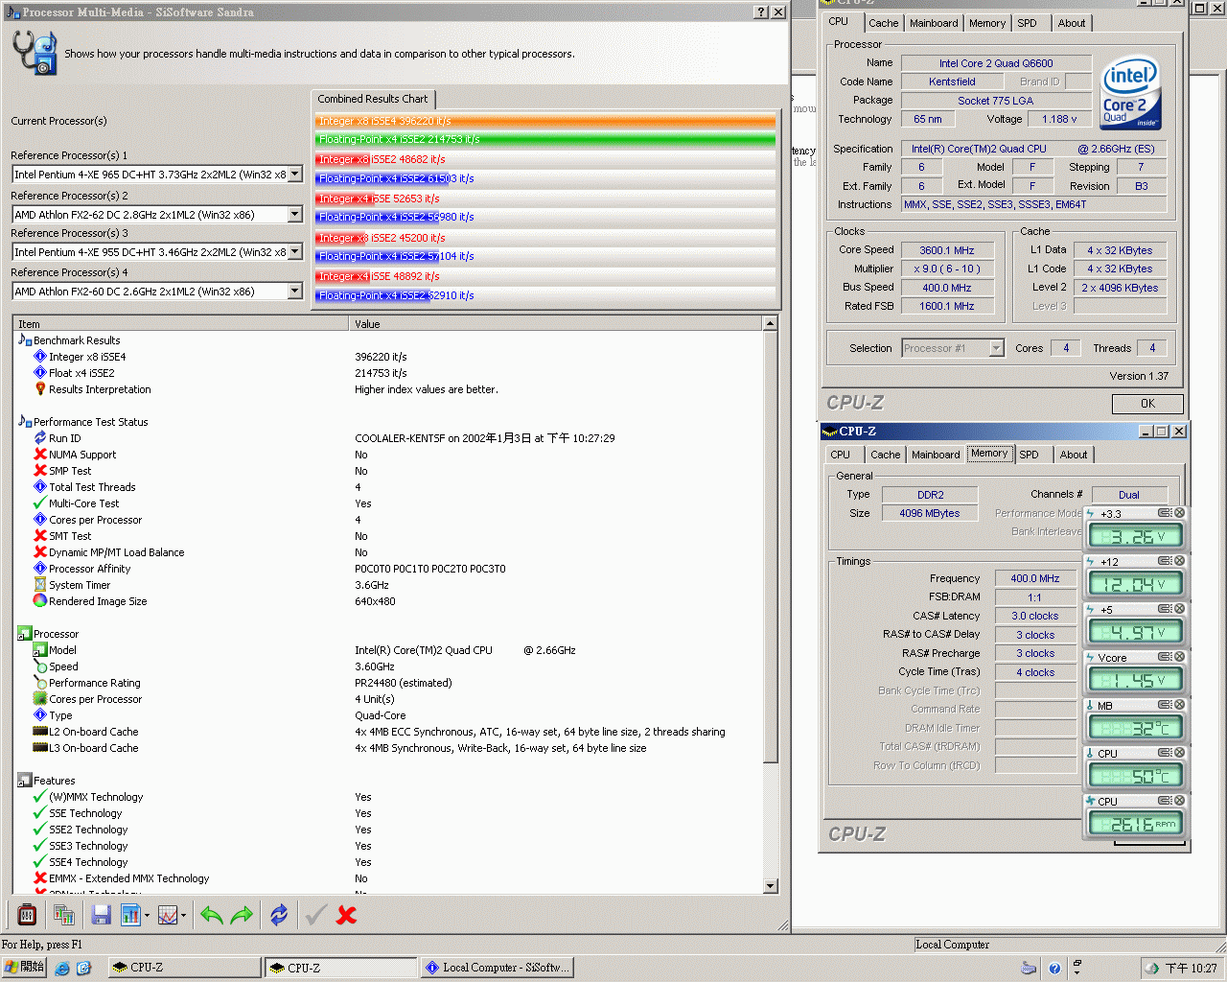Switch to first CPU-Z taskbar button
1227x982 pixels.
185,968
